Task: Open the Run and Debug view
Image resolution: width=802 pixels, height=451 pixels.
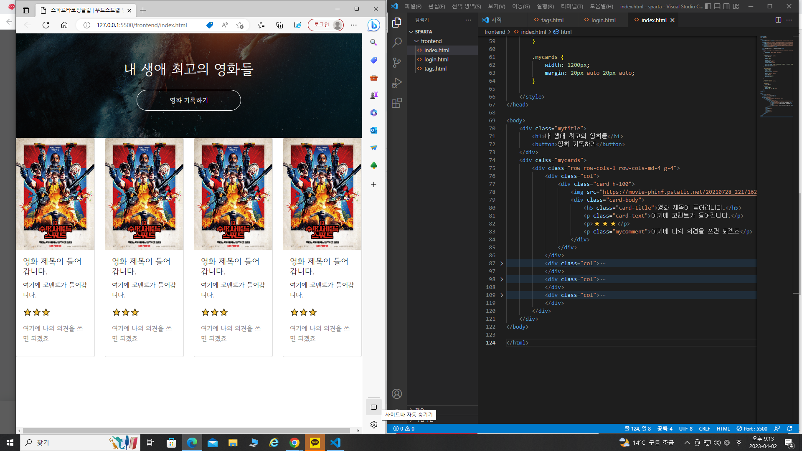Action: tap(397, 83)
